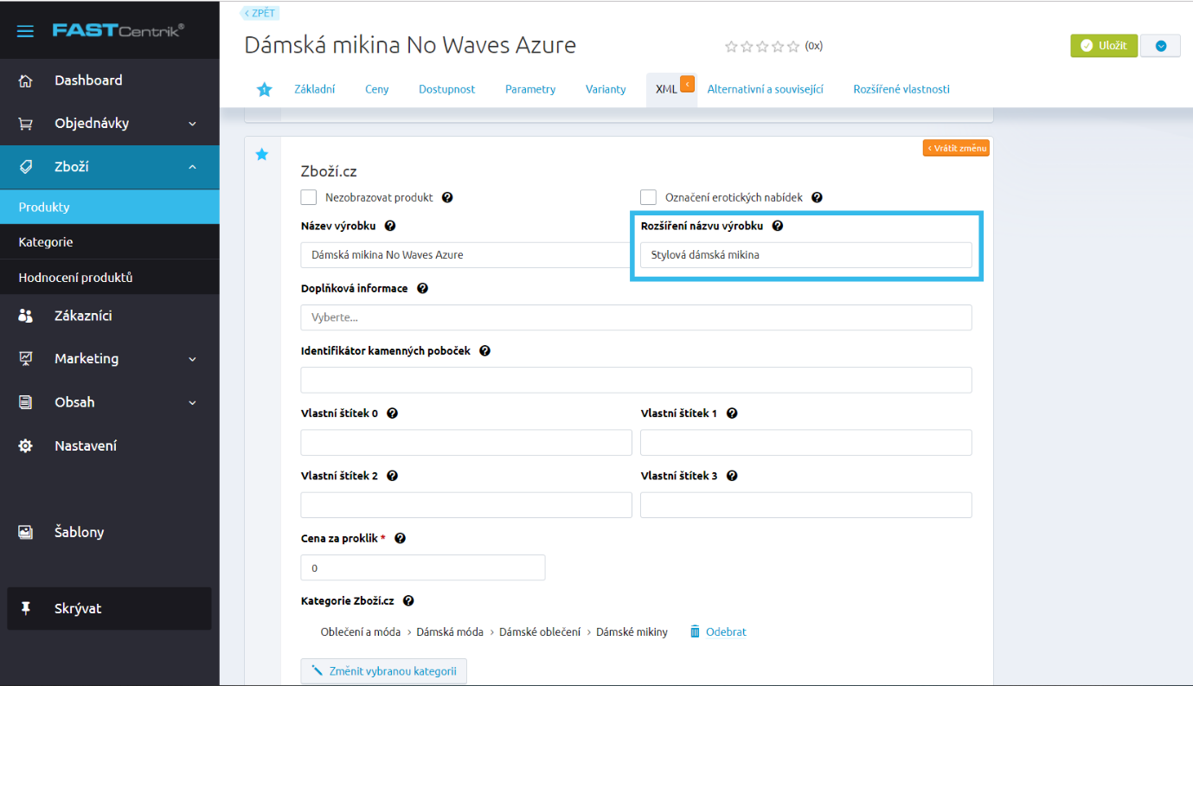
Task: Open Doplňková informace Vyberte dropdown
Action: tap(636, 317)
